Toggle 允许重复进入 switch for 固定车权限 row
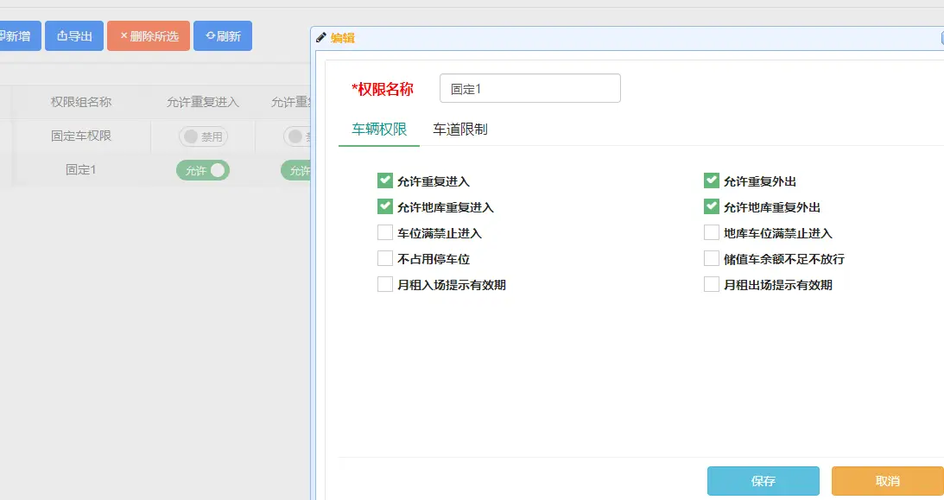 click(x=203, y=136)
